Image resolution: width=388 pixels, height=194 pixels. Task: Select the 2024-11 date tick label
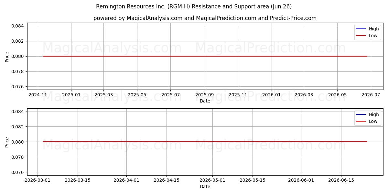click(x=38, y=95)
